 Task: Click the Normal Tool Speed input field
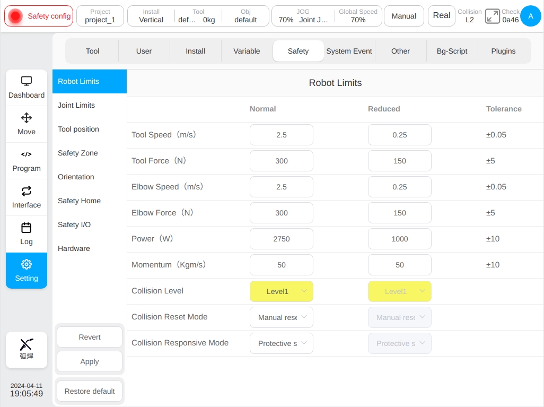(x=282, y=135)
